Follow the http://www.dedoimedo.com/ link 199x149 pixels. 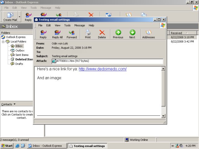(103, 69)
